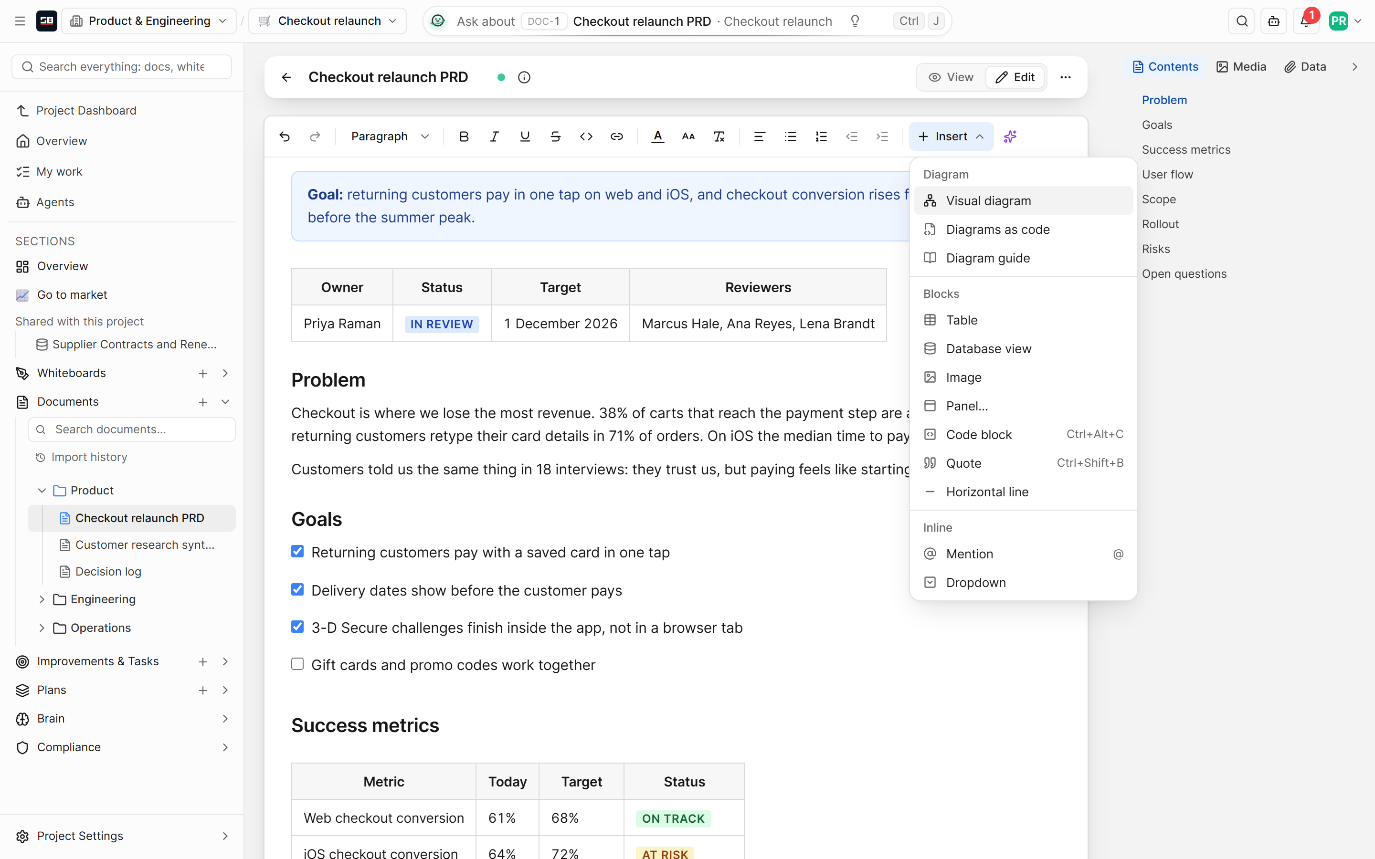
Task: Open the Product & Engineering workspace dropdown
Action: [x=149, y=21]
